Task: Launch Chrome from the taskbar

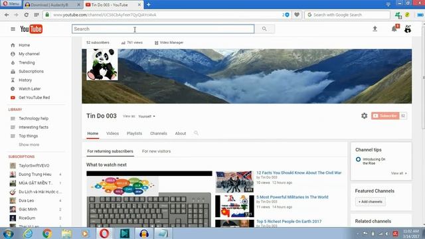Action: coord(47,233)
